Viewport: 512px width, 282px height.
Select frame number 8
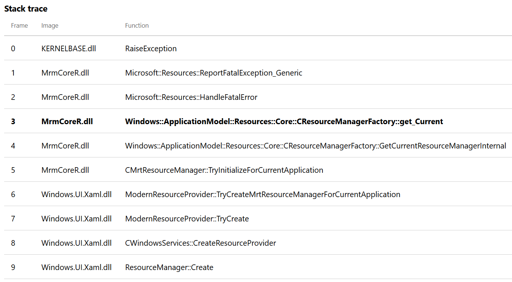[13, 243]
